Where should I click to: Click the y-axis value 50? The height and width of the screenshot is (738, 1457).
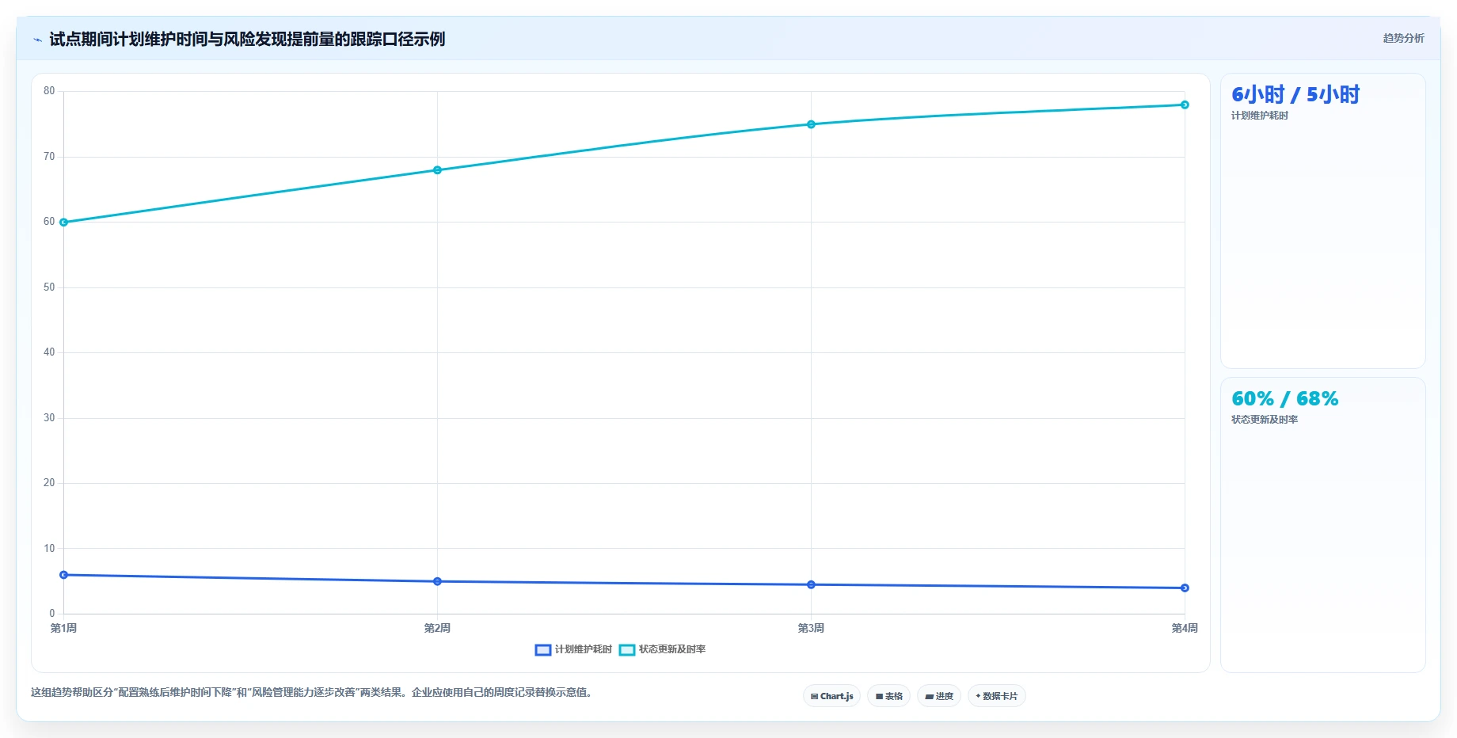click(x=49, y=287)
